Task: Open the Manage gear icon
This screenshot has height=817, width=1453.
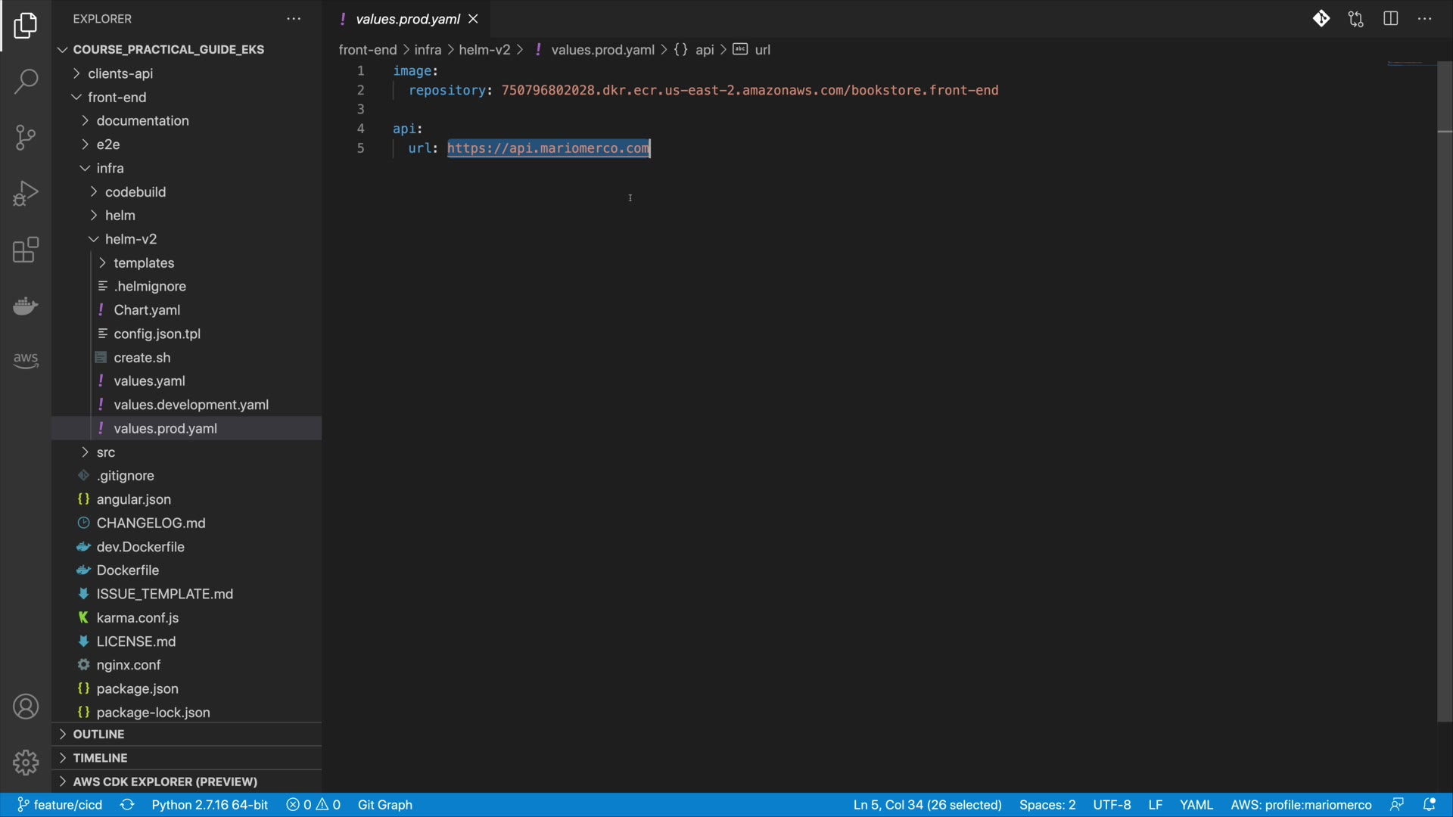Action: (x=26, y=762)
